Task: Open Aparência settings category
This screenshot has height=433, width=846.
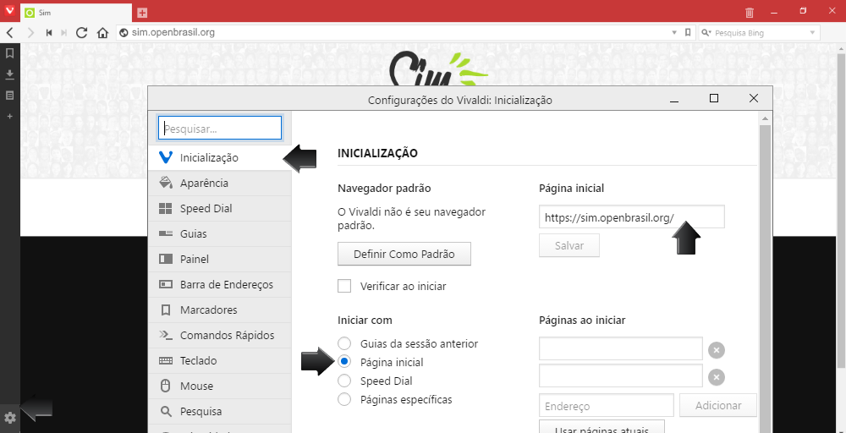Action: pyautogui.click(x=220, y=183)
